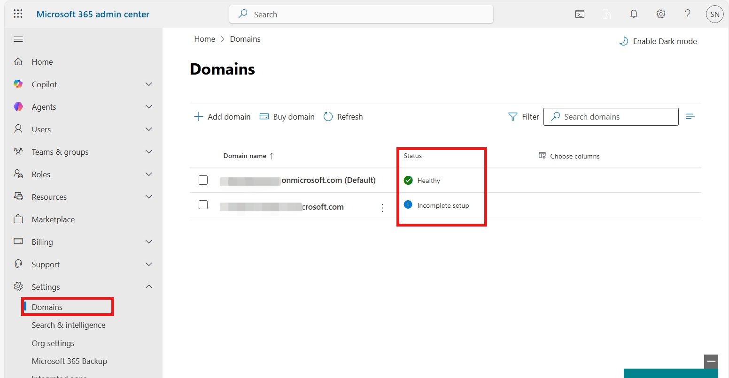Click the Billing card icon
Viewport: 729px width, 378px height.
(x=18, y=242)
